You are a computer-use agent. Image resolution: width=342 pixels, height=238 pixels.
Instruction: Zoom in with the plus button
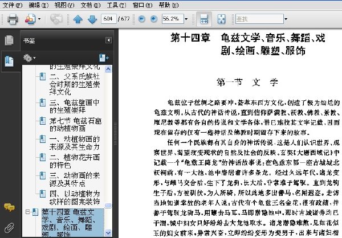pyautogui.click(x=153, y=19)
